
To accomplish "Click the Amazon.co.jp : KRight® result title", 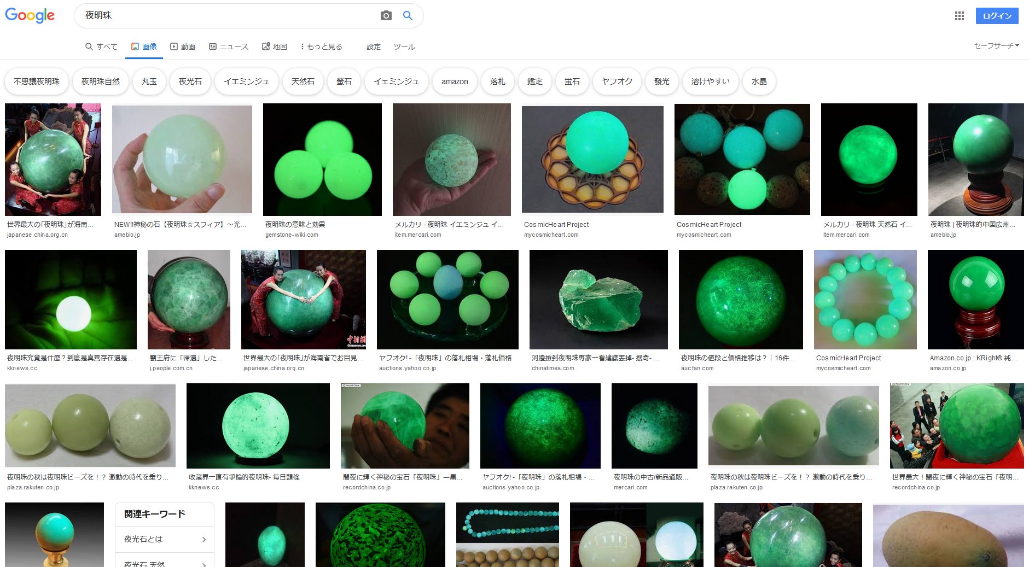I will coord(973,358).
